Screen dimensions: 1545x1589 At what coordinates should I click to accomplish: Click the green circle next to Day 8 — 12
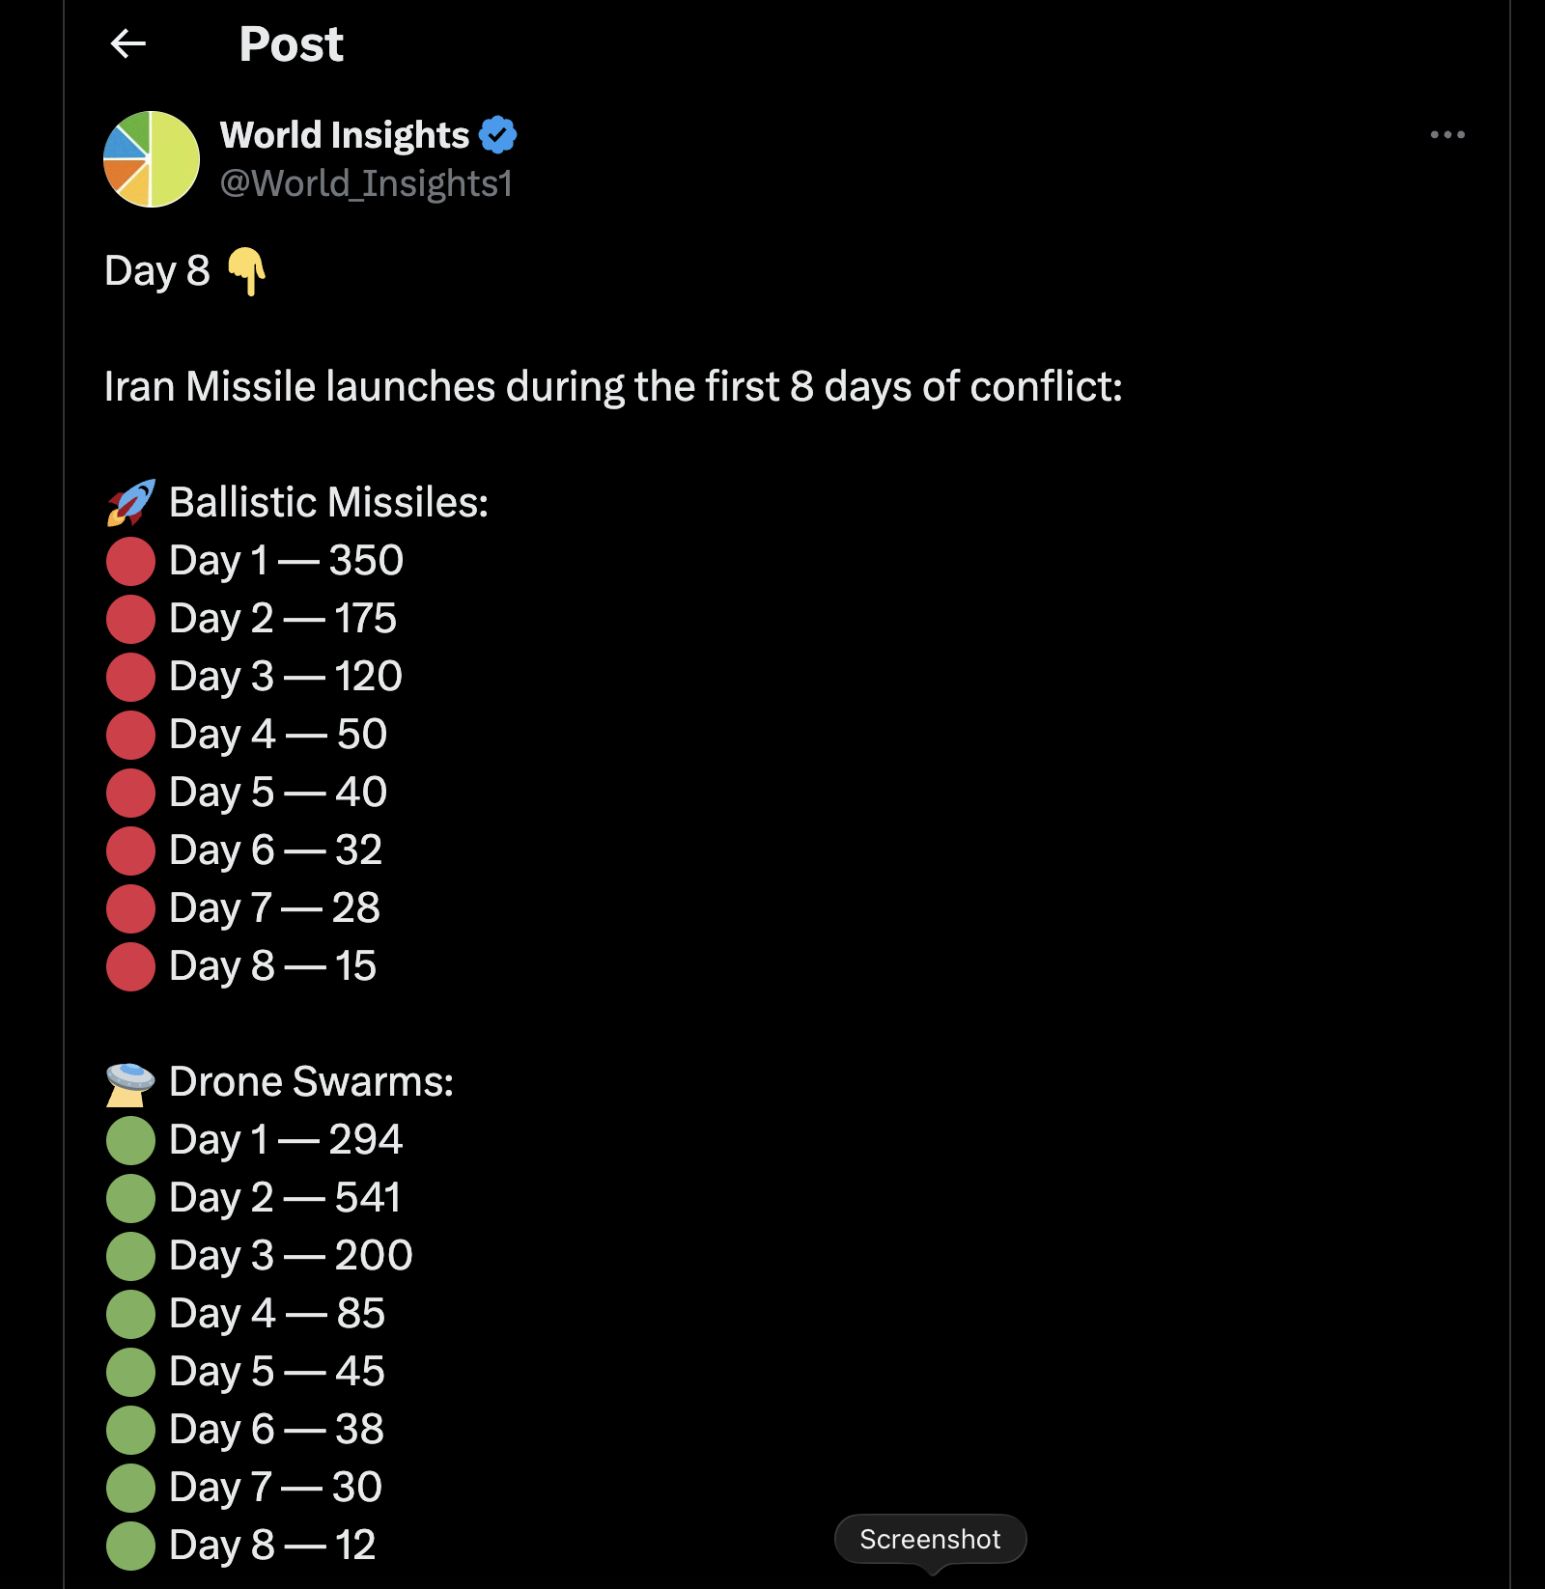[130, 1546]
